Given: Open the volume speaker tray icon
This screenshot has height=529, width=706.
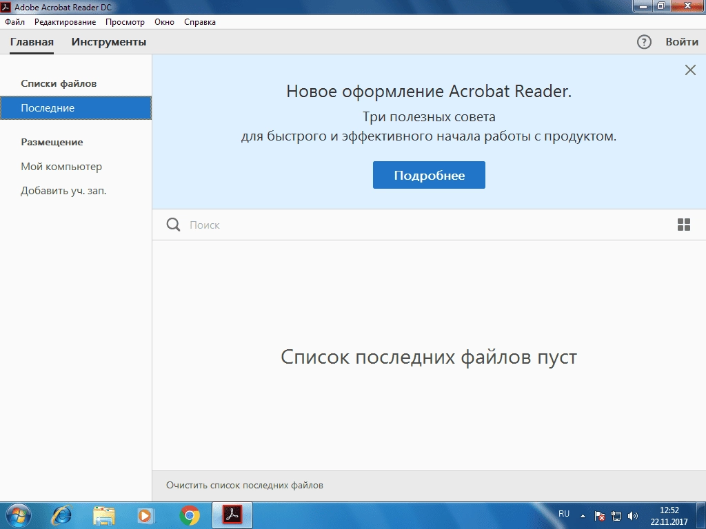Looking at the screenshot, I should tap(633, 516).
